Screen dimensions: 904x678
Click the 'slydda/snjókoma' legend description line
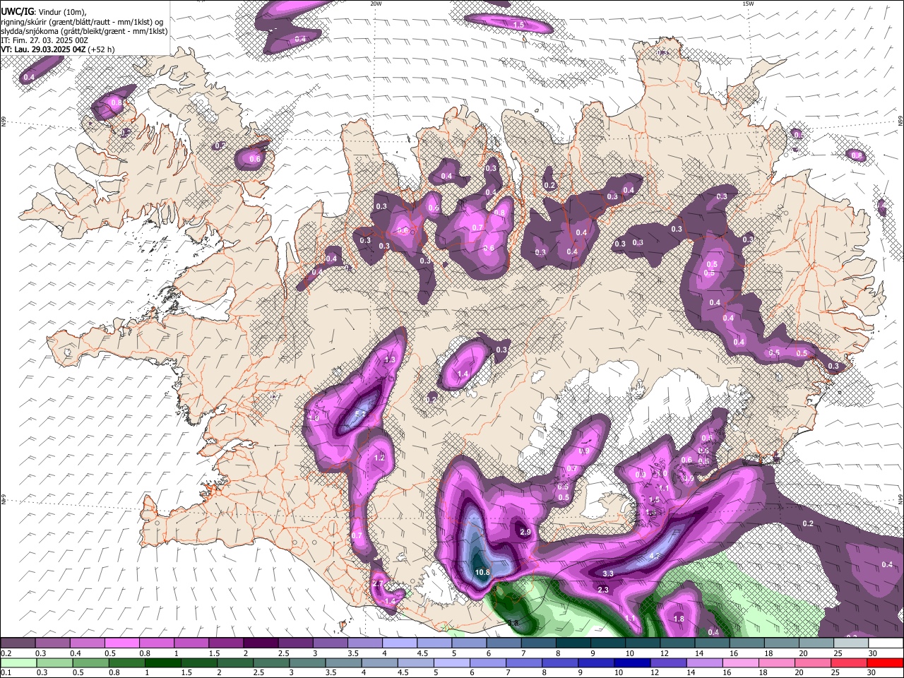(85, 31)
